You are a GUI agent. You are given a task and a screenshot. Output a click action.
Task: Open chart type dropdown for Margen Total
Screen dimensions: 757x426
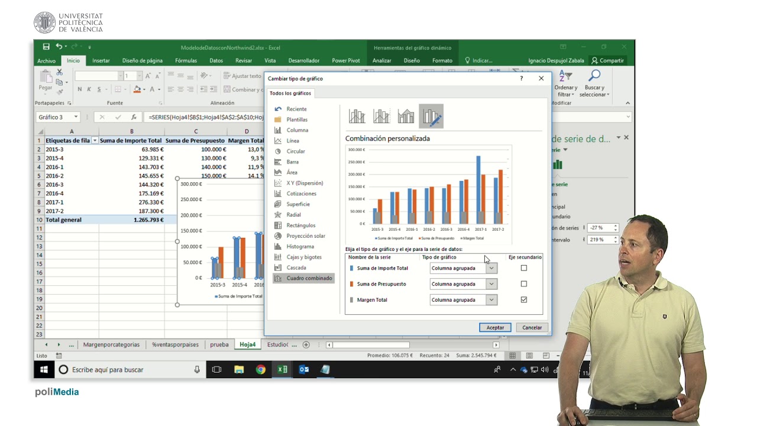click(491, 300)
